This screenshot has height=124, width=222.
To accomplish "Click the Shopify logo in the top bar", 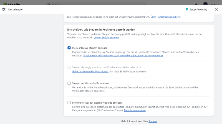I will click(x=11, y=4).
